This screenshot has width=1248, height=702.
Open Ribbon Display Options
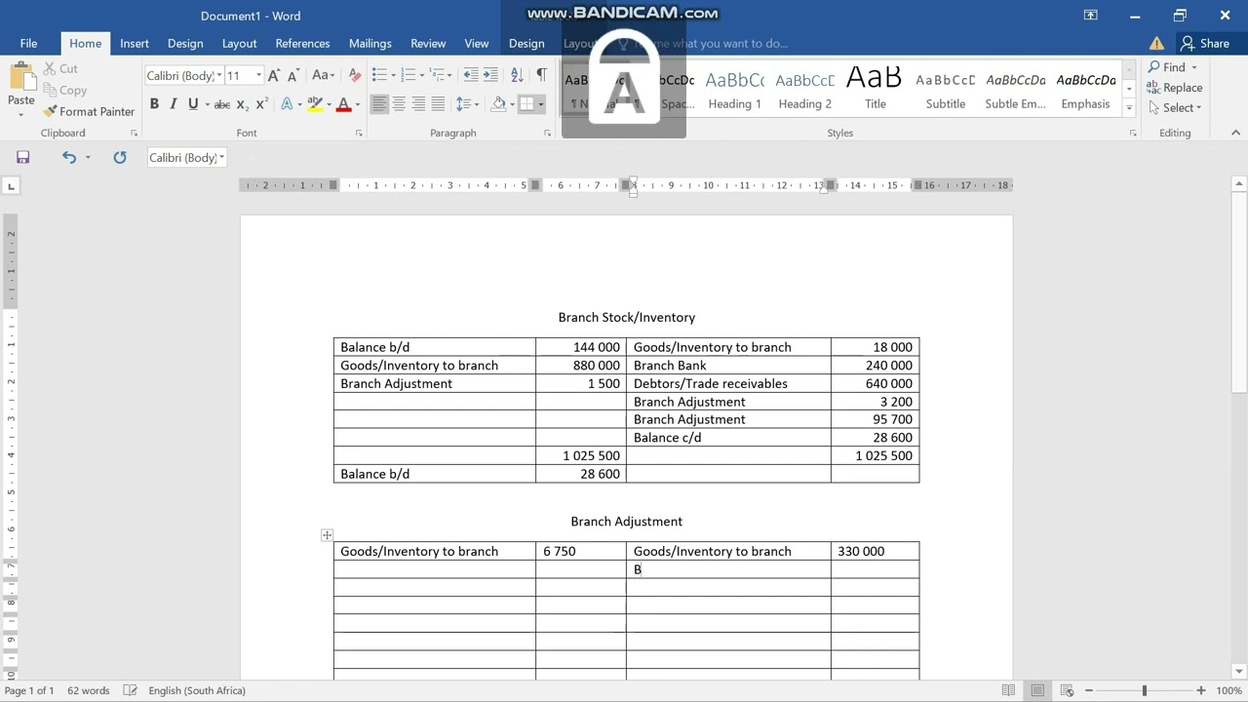click(1090, 16)
